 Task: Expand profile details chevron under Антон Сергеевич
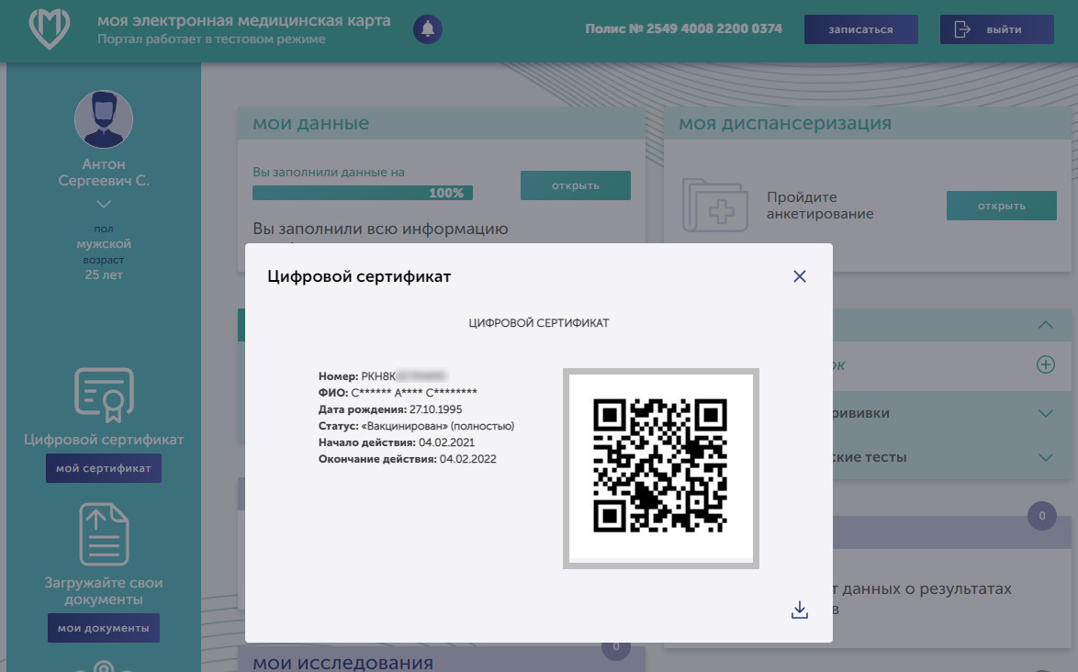pos(104,204)
